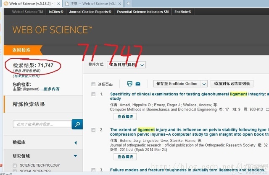The width and height of the screenshot is (269, 175).
Task: Click 'Computer Methods in Biomechanics' journal name
Action: click(x=164, y=110)
